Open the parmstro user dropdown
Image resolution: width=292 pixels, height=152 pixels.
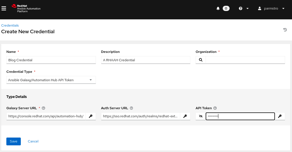(x=271, y=8)
